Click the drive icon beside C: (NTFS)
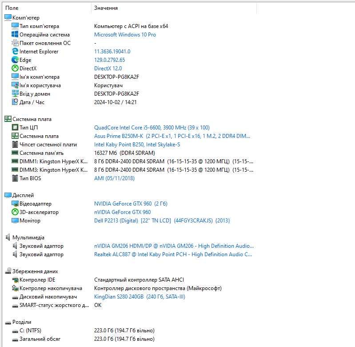This screenshot has width=355, height=347. coord(15,331)
